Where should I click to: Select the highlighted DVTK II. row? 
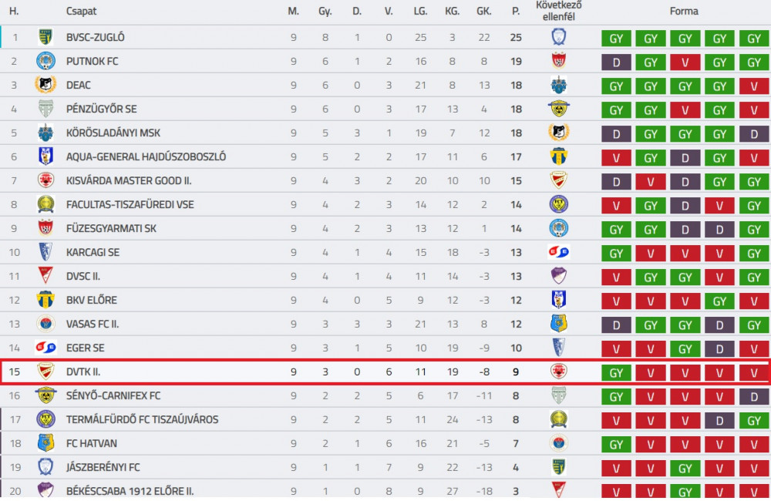(385, 372)
